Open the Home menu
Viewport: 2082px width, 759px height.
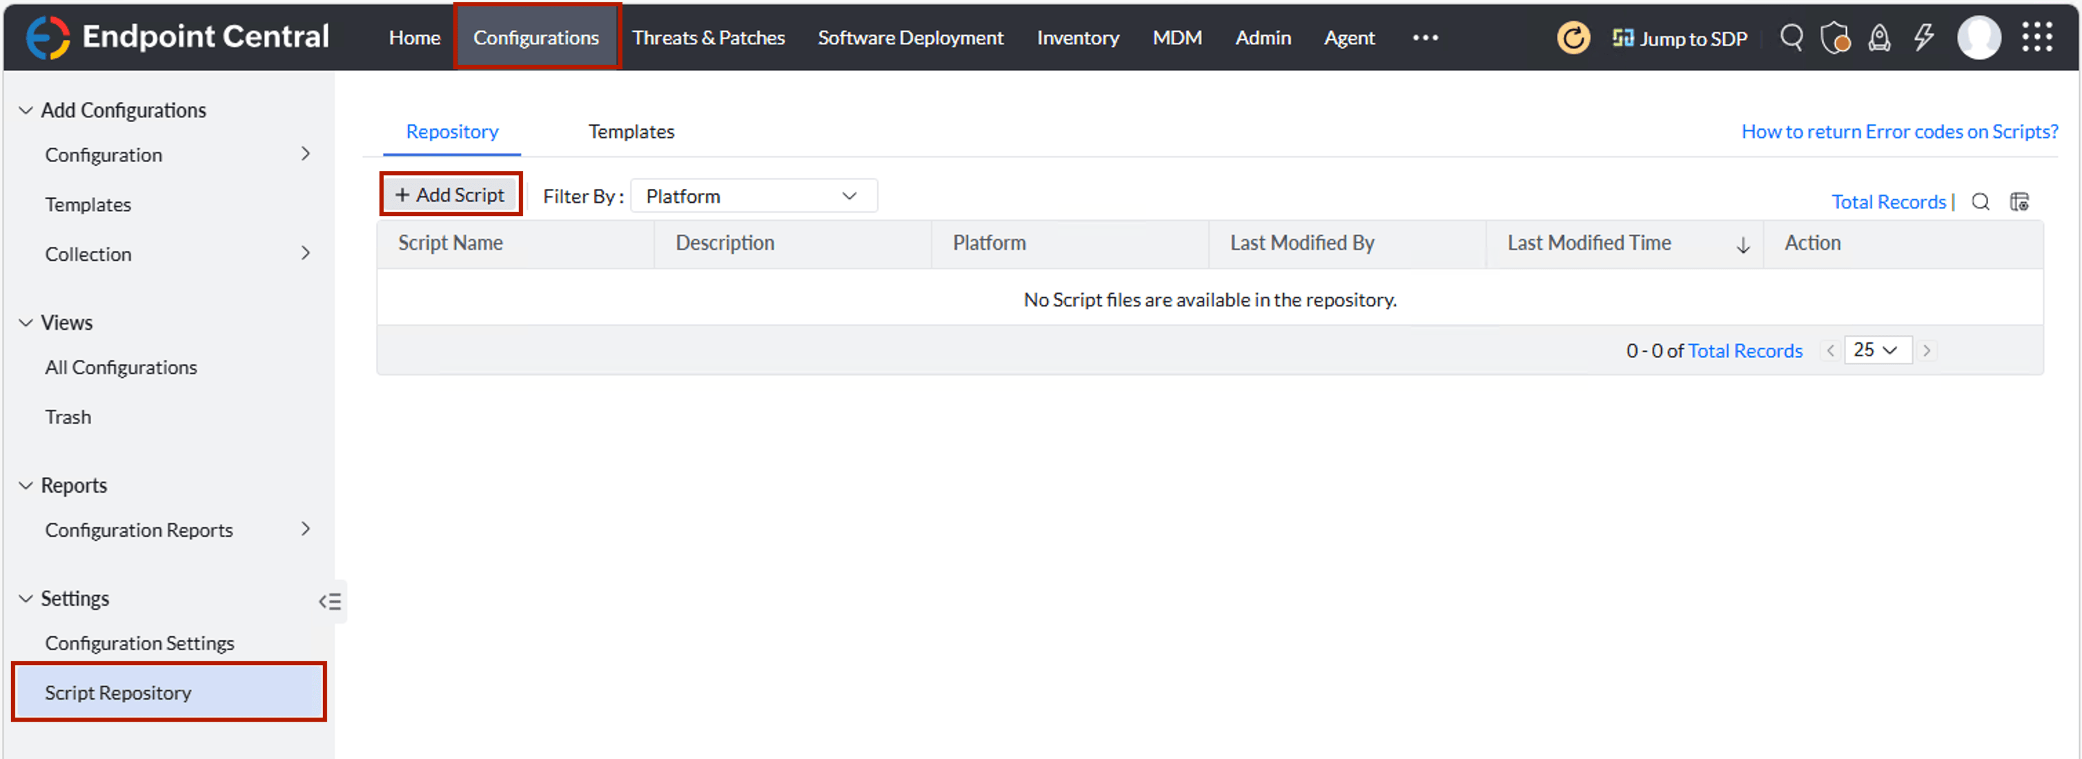pos(415,38)
